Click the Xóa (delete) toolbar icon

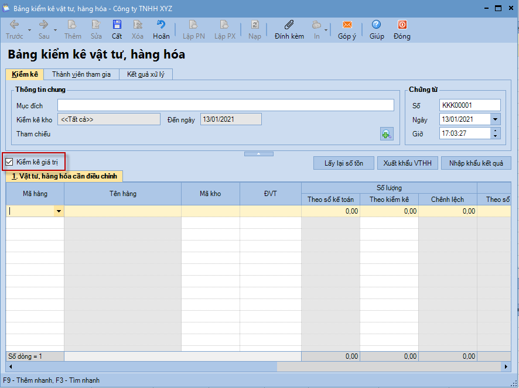tap(138, 25)
